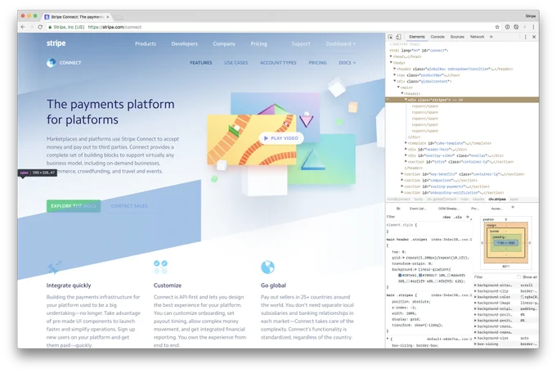Close the DevTools panel
The width and height of the screenshot is (556, 373).
[534, 37]
